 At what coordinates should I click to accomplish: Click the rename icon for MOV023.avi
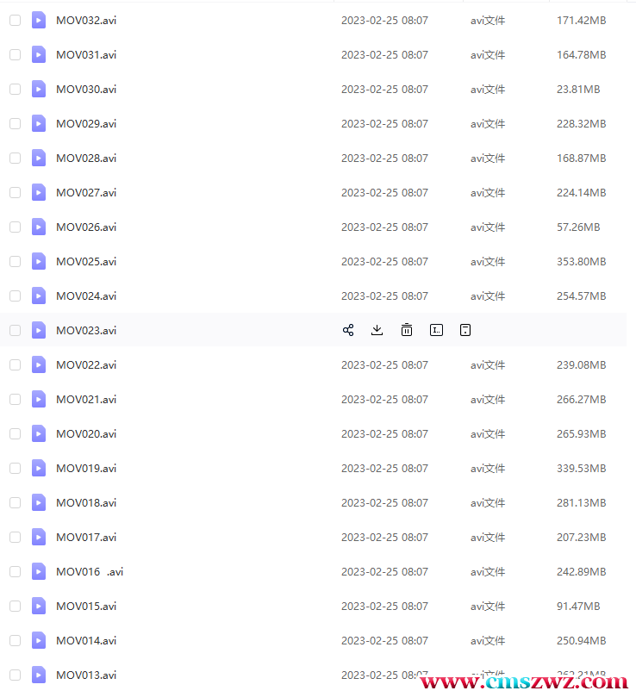[x=437, y=330]
